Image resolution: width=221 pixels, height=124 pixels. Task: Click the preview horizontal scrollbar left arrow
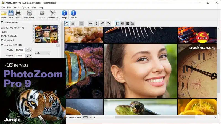click(94, 117)
